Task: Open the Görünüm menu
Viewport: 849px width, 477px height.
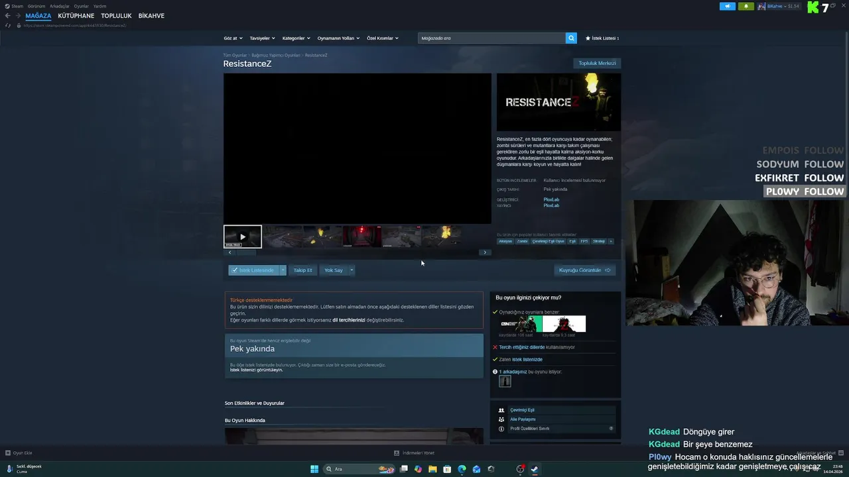Action: click(x=36, y=6)
